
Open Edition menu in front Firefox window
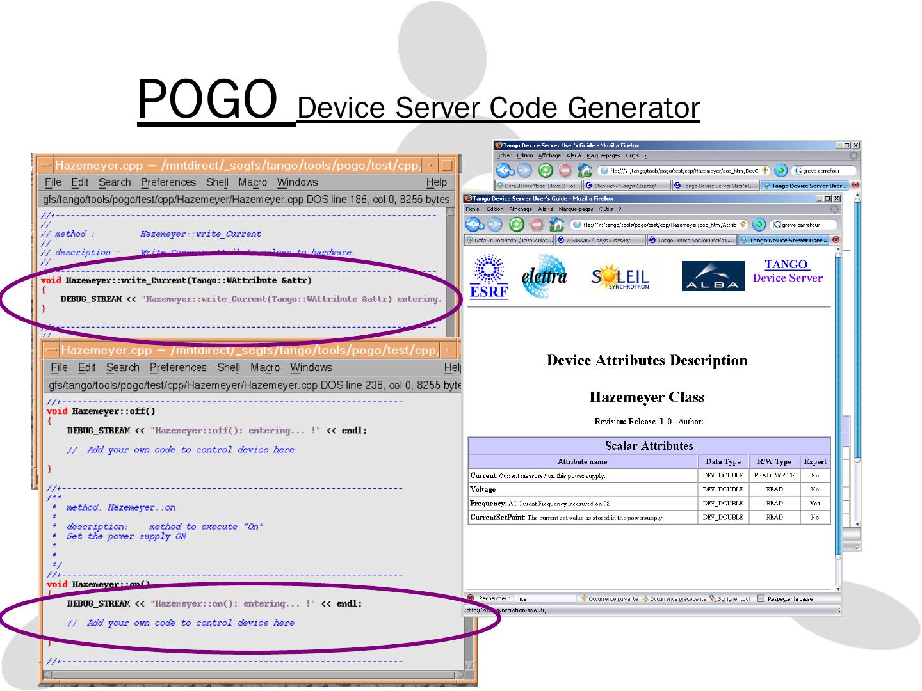[495, 209]
